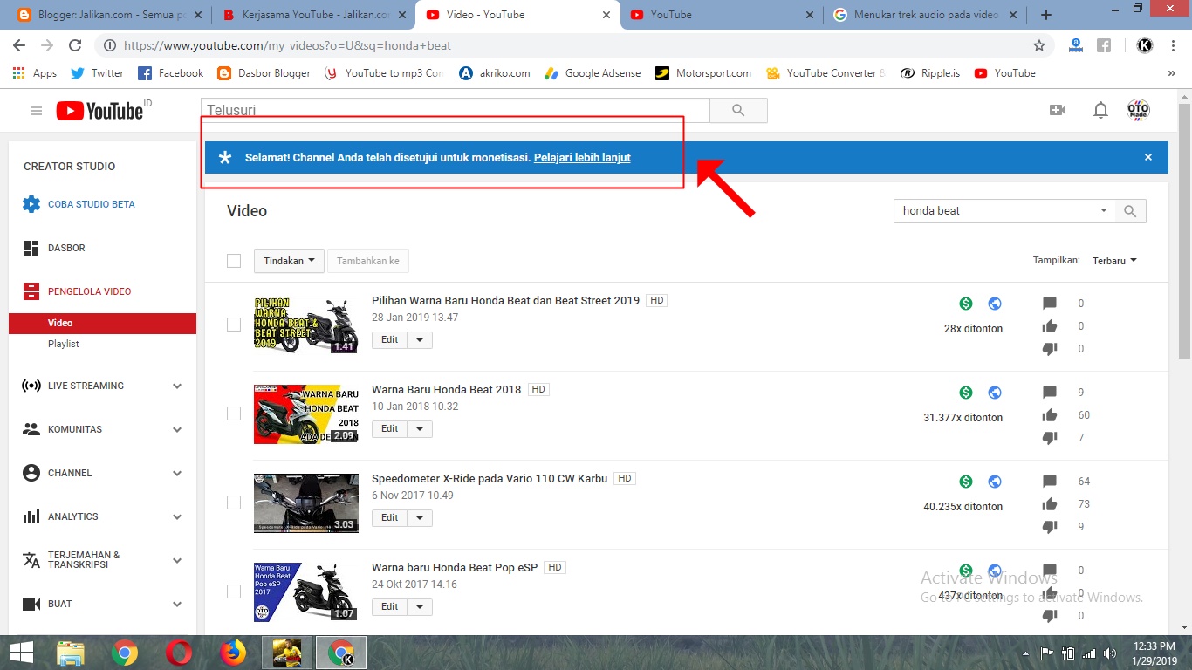Click public globe icon for Warna Baru Honda Beat 2018

[995, 393]
